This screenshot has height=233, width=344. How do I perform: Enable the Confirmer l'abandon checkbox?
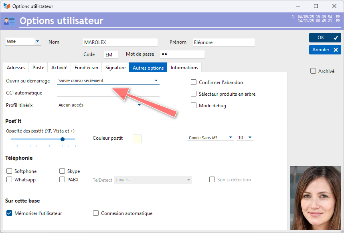pos(194,82)
